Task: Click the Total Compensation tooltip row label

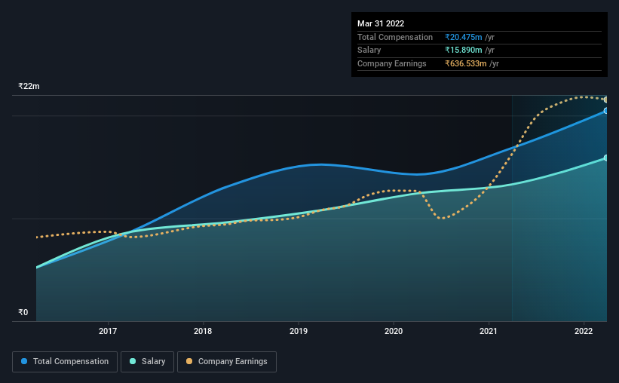Action: (x=395, y=37)
